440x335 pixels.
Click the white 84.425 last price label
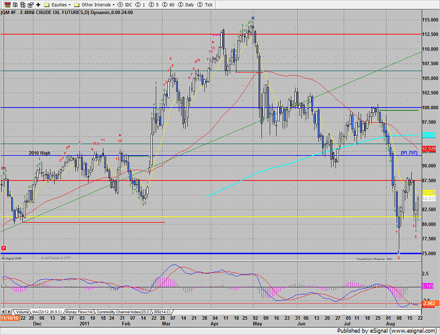[x=429, y=199]
